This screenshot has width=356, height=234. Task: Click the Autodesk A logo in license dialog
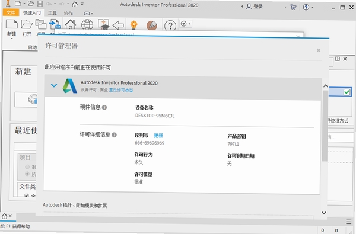[x=69, y=86]
